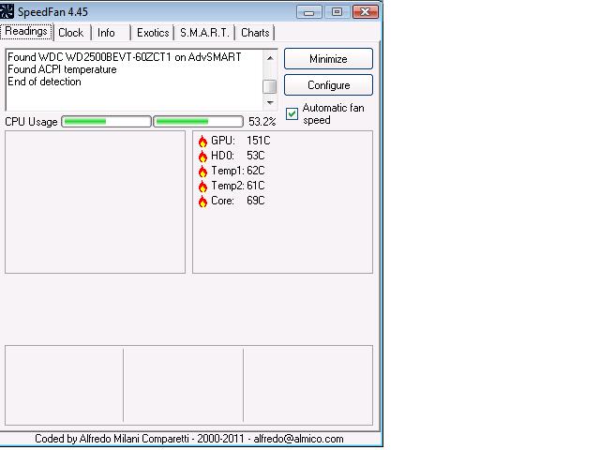Click the CPU Usage label
The image size is (600, 450).
click(x=31, y=122)
